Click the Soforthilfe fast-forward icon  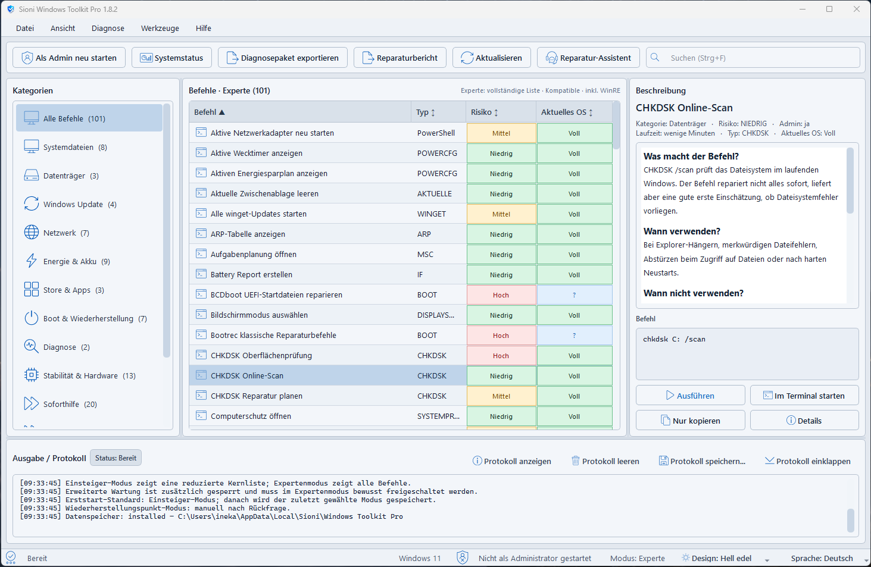32,403
